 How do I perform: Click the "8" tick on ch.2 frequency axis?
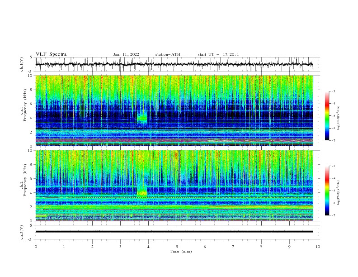(32, 165)
